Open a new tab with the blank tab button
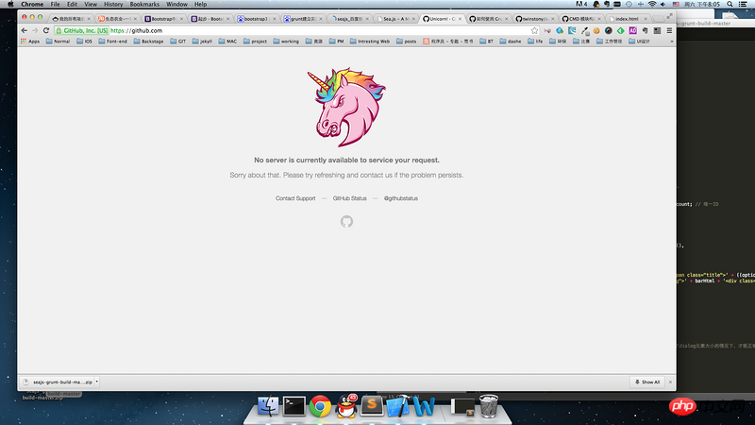 coord(658,19)
